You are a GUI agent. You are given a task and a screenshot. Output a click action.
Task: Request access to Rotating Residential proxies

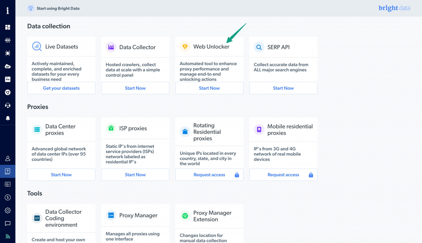209,175
